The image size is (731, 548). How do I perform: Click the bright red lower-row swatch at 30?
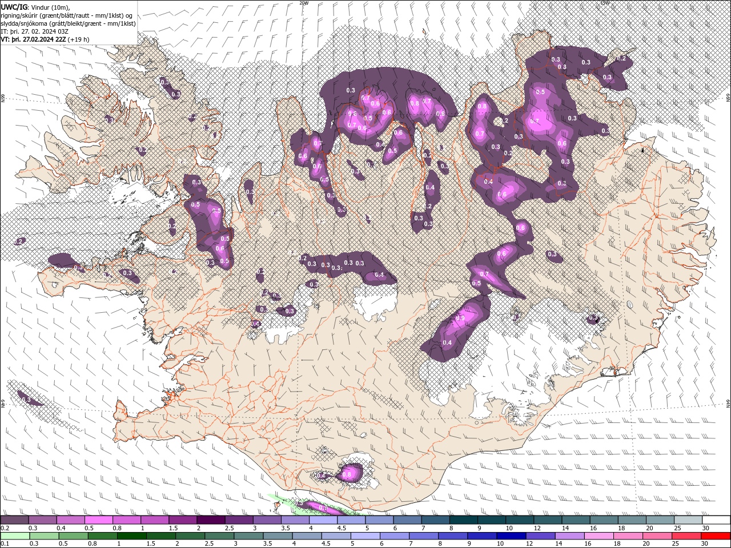(716, 535)
